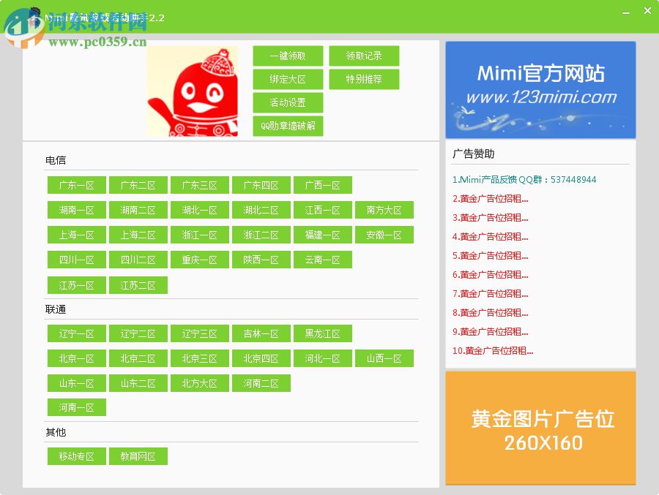Visit the Mimi官方网站 www.123mimi.com banner
Image resolution: width=659 pixels, height=495 pixels.
pyautogui.click(x=540, y=89)
